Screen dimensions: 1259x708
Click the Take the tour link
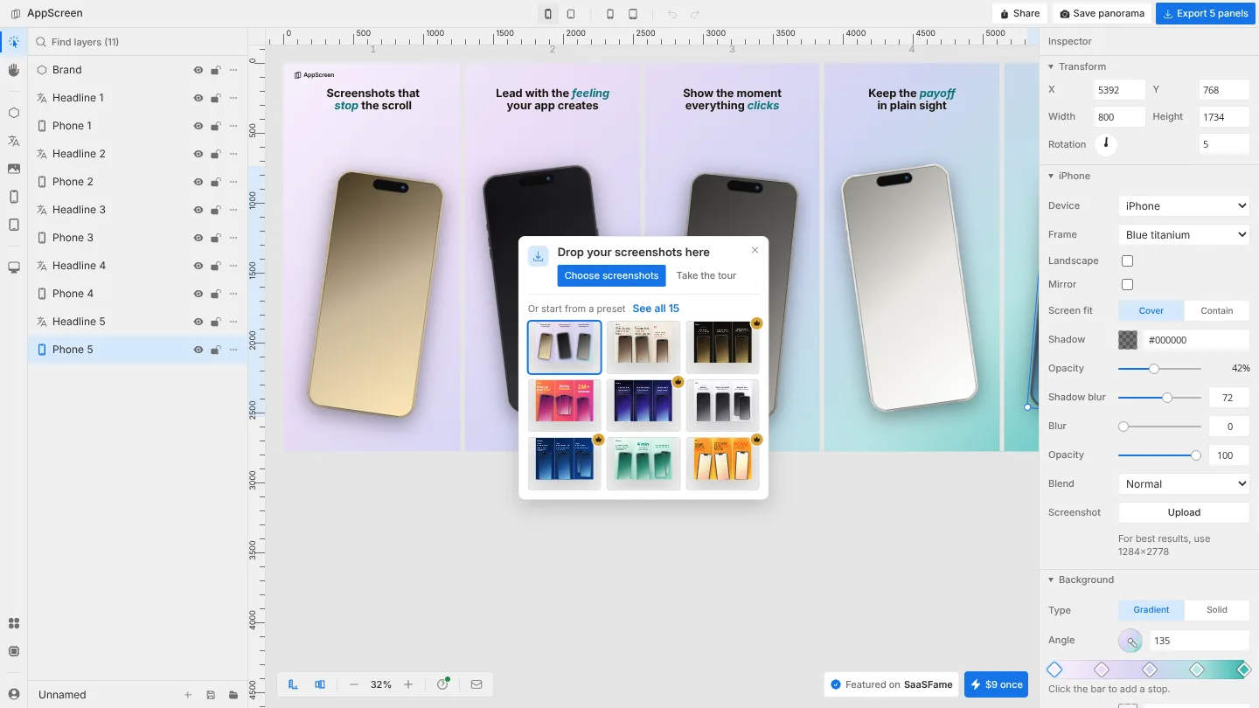click(706, 276)
